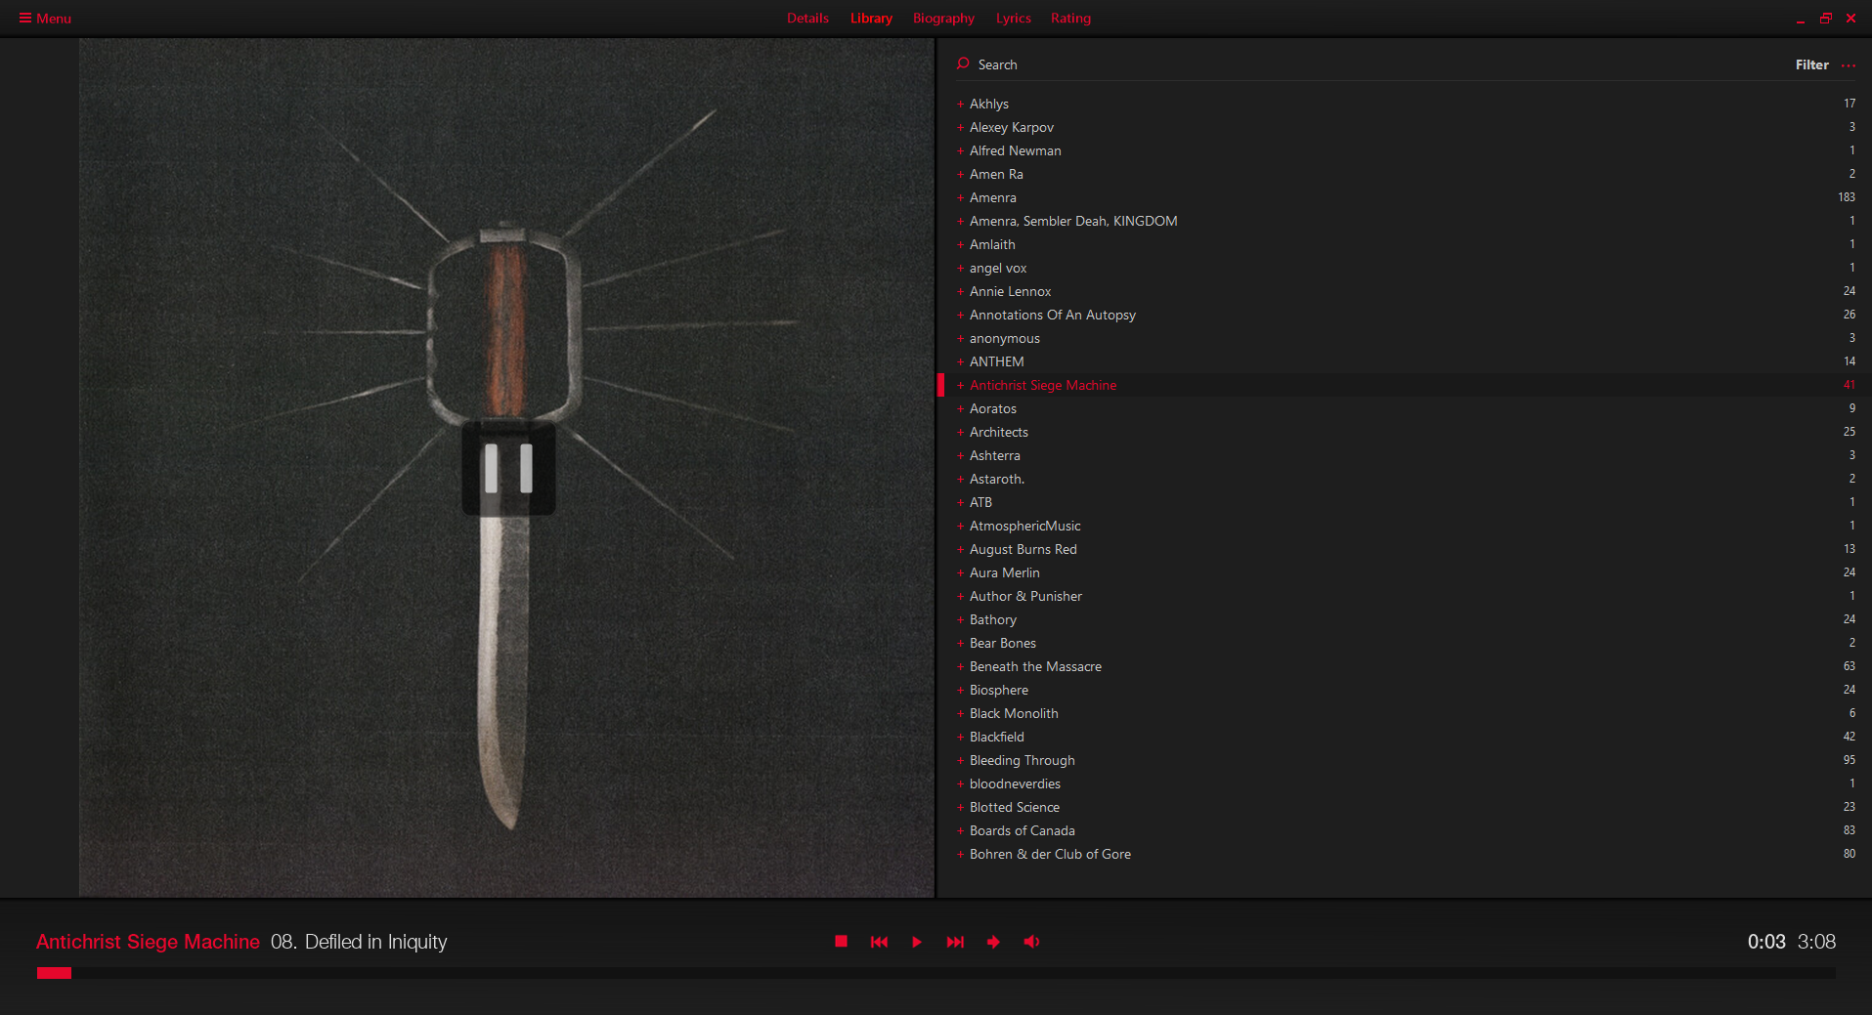Expand the Antichrist Siege Machine entry
Screen dimensions: 1872x1015
click(x=960, y=385)
